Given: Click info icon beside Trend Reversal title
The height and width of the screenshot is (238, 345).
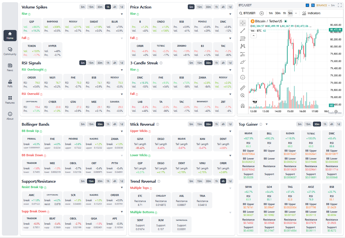Looking at the screenshot, I should pyautogui.click(x=159, y=181).
